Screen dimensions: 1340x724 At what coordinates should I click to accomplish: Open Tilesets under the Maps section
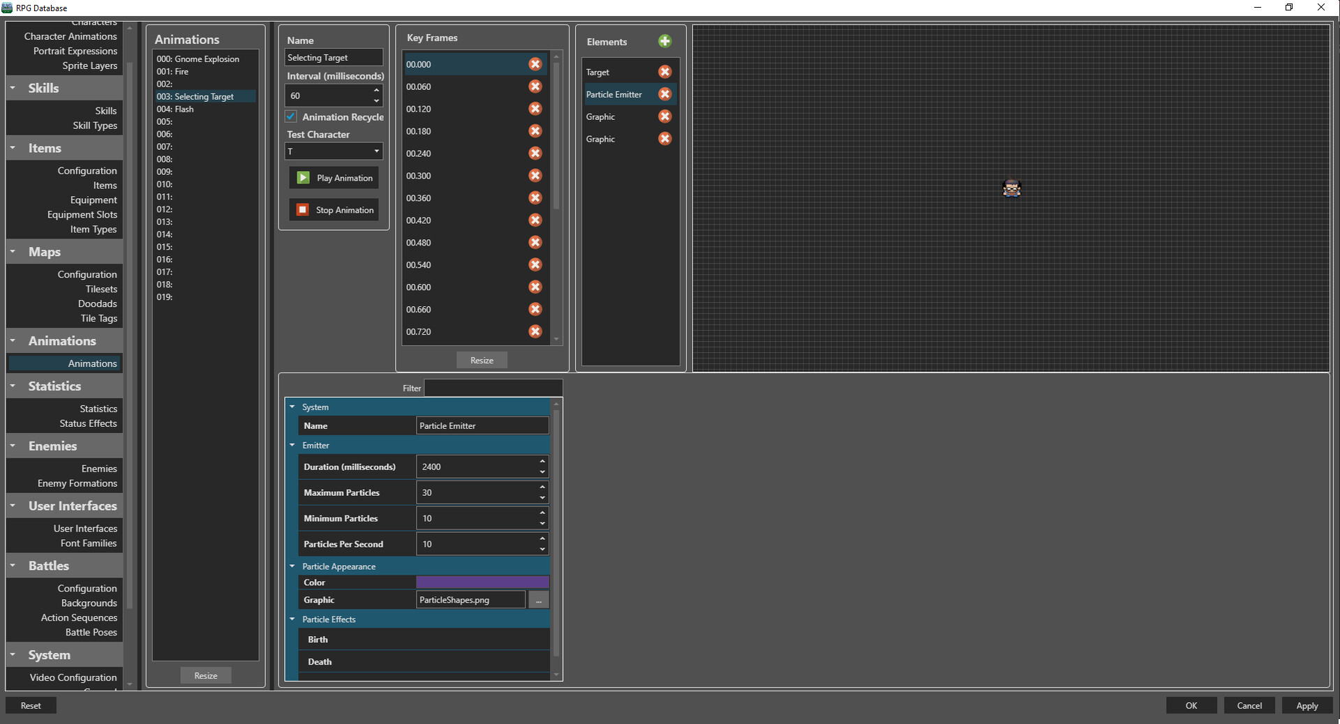tap(100, 289)
